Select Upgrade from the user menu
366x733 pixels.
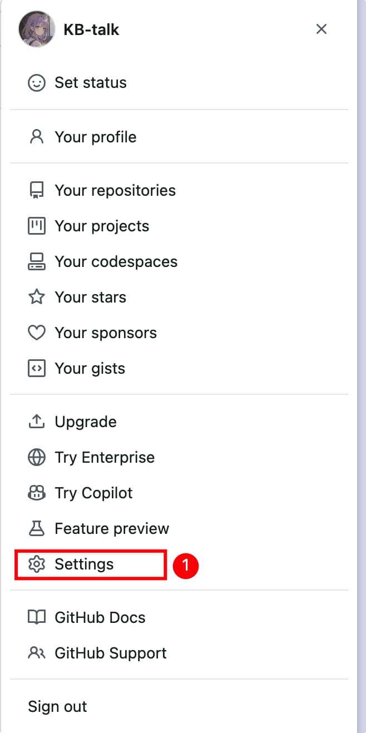pos(85,422)
